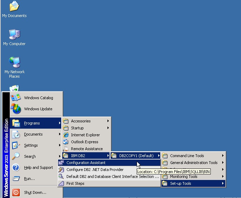
Task: Open Default DB2 and Database Client Interface Selection
Action: (109, 177)
